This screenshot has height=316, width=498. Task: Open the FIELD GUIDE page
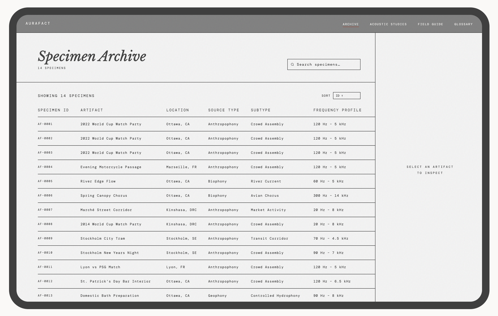tap(430, 24)
